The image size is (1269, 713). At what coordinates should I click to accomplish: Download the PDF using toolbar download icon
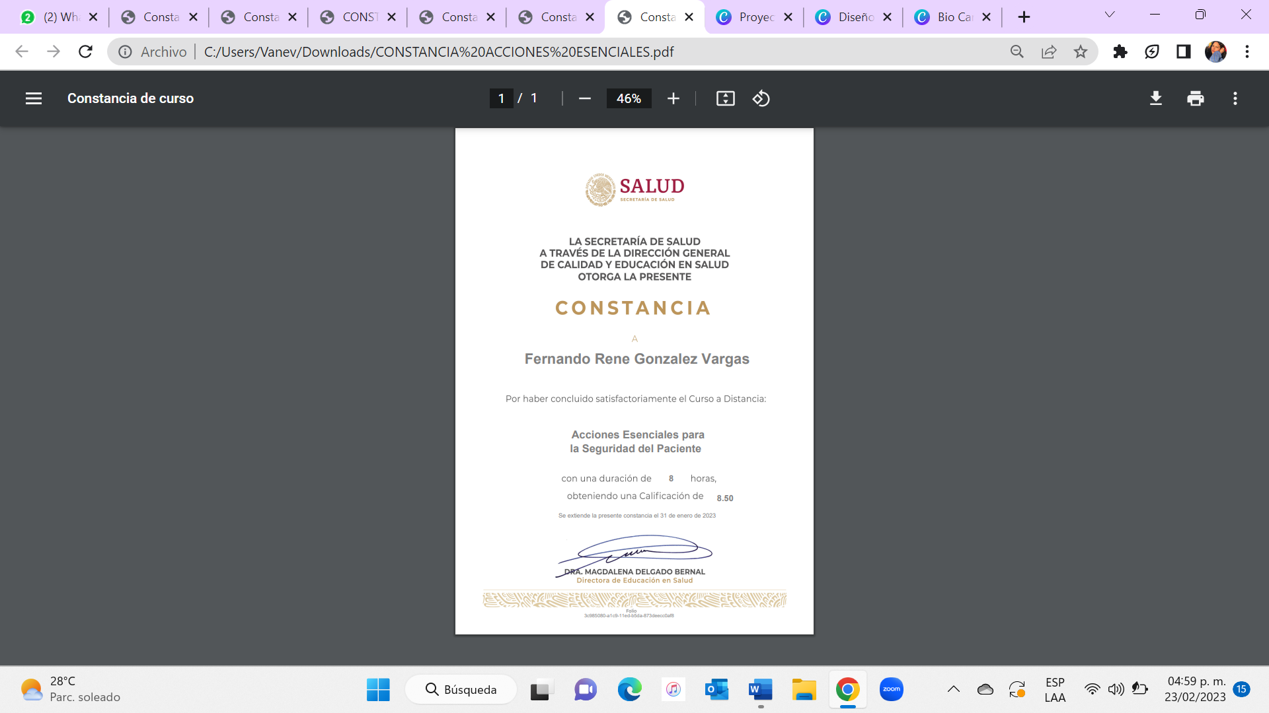[x=1155, y=98]
